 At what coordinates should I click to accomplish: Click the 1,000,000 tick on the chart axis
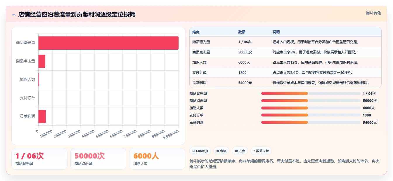pos(171,135)
